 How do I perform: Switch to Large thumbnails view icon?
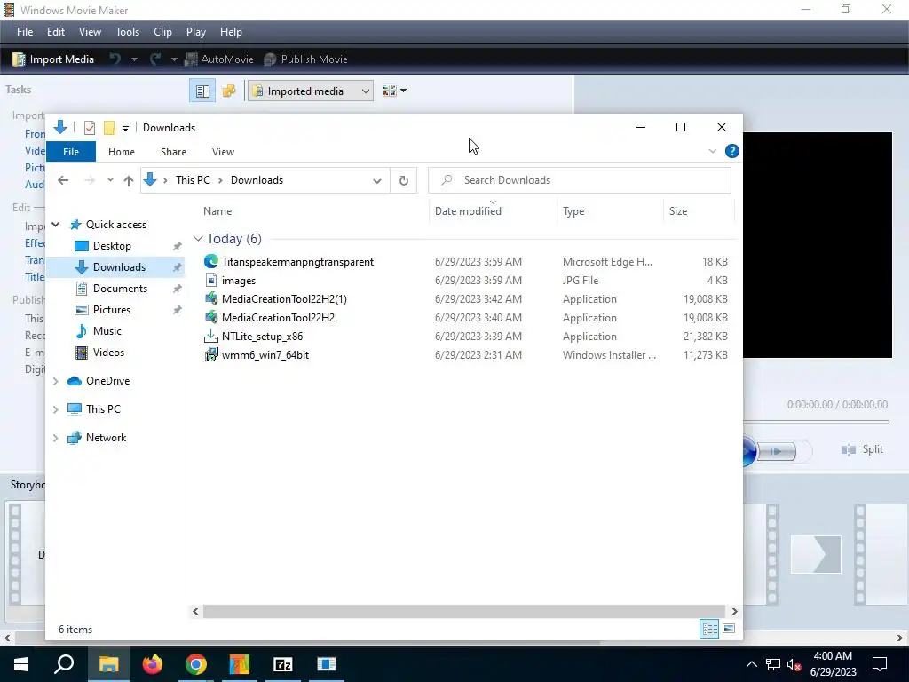729,630
